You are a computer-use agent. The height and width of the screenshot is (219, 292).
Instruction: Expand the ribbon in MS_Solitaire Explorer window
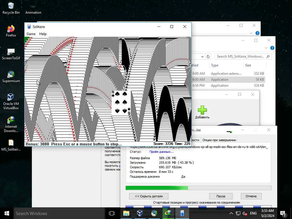coord(266,48)
